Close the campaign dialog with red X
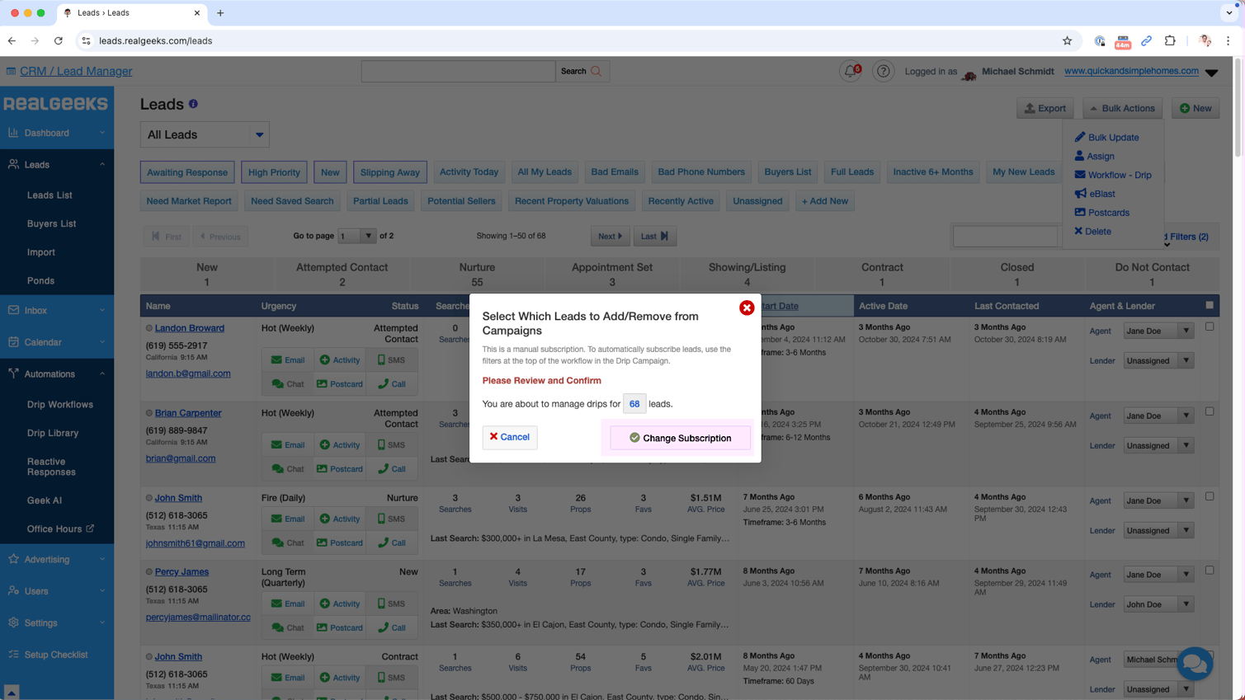The image size is (1245, 700). coord(747,308)
